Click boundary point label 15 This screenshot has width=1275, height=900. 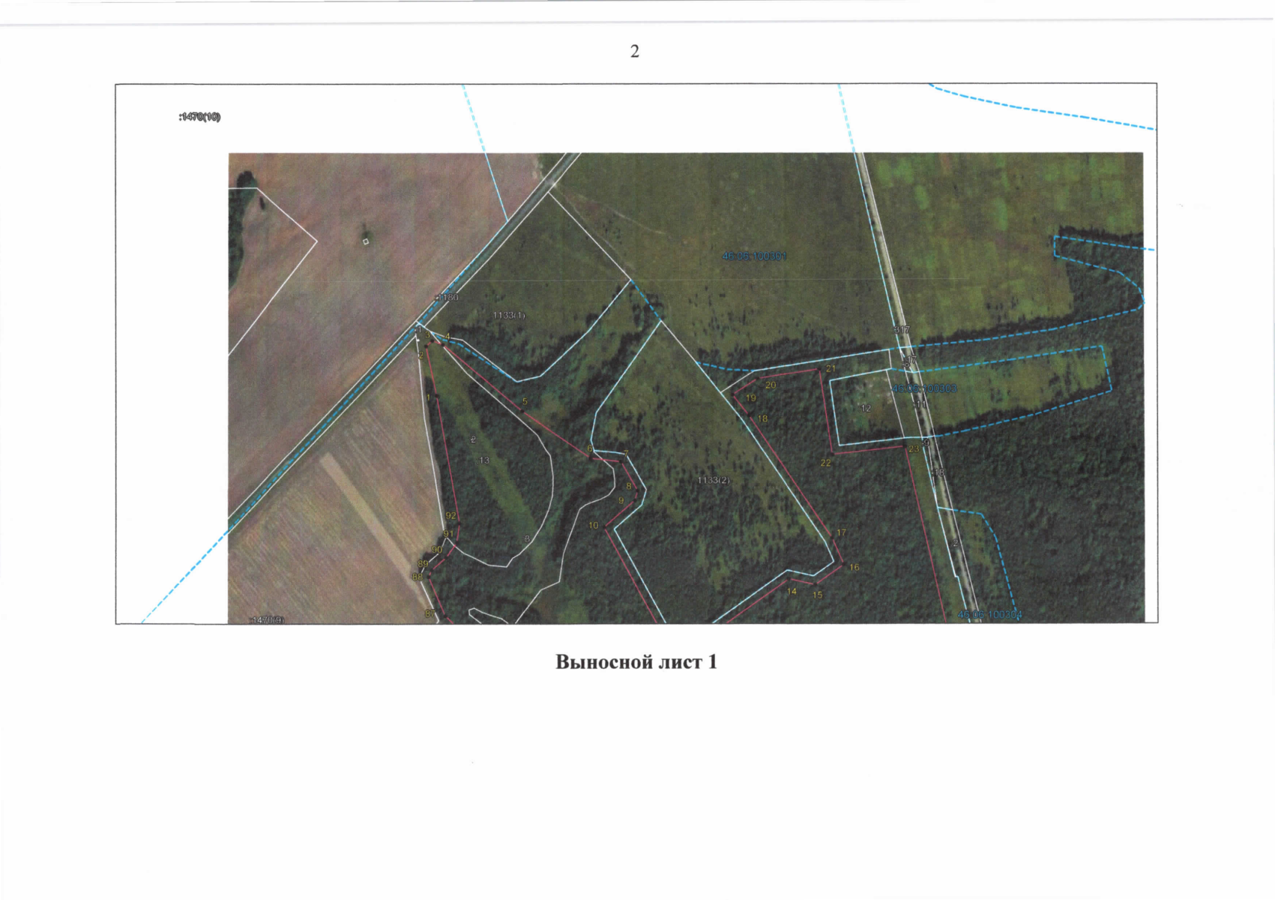818,595
